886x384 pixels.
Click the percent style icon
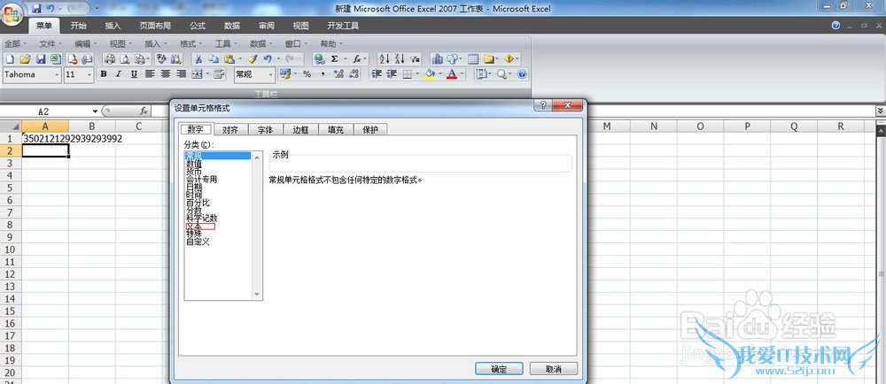click(x=307, y=74)
